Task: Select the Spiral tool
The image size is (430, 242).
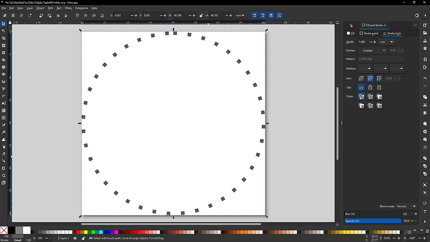Action: pos(4,74)
